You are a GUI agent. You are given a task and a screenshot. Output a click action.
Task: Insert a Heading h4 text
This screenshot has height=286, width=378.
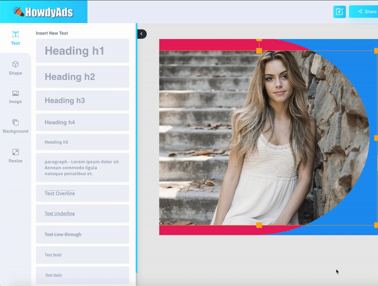(83, 122)
